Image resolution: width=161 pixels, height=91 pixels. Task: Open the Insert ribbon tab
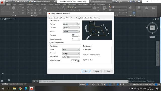tap(14, 4)
